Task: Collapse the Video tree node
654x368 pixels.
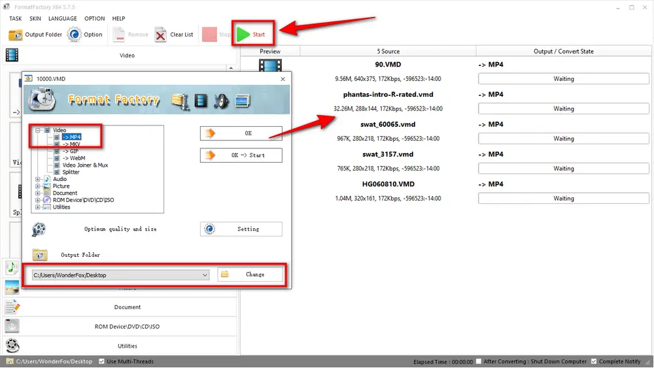Action: pyautogui.click(x=37, y=131)
